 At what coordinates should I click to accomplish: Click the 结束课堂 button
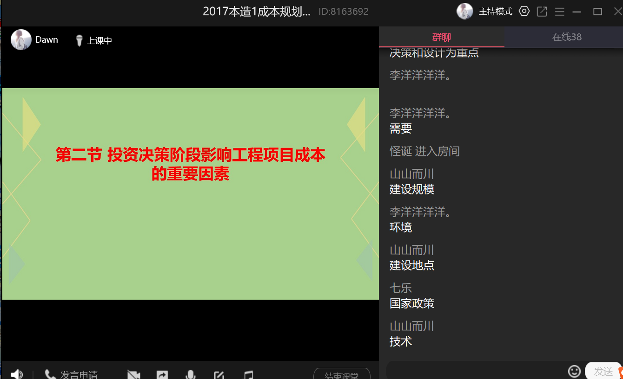pos(342,374)
